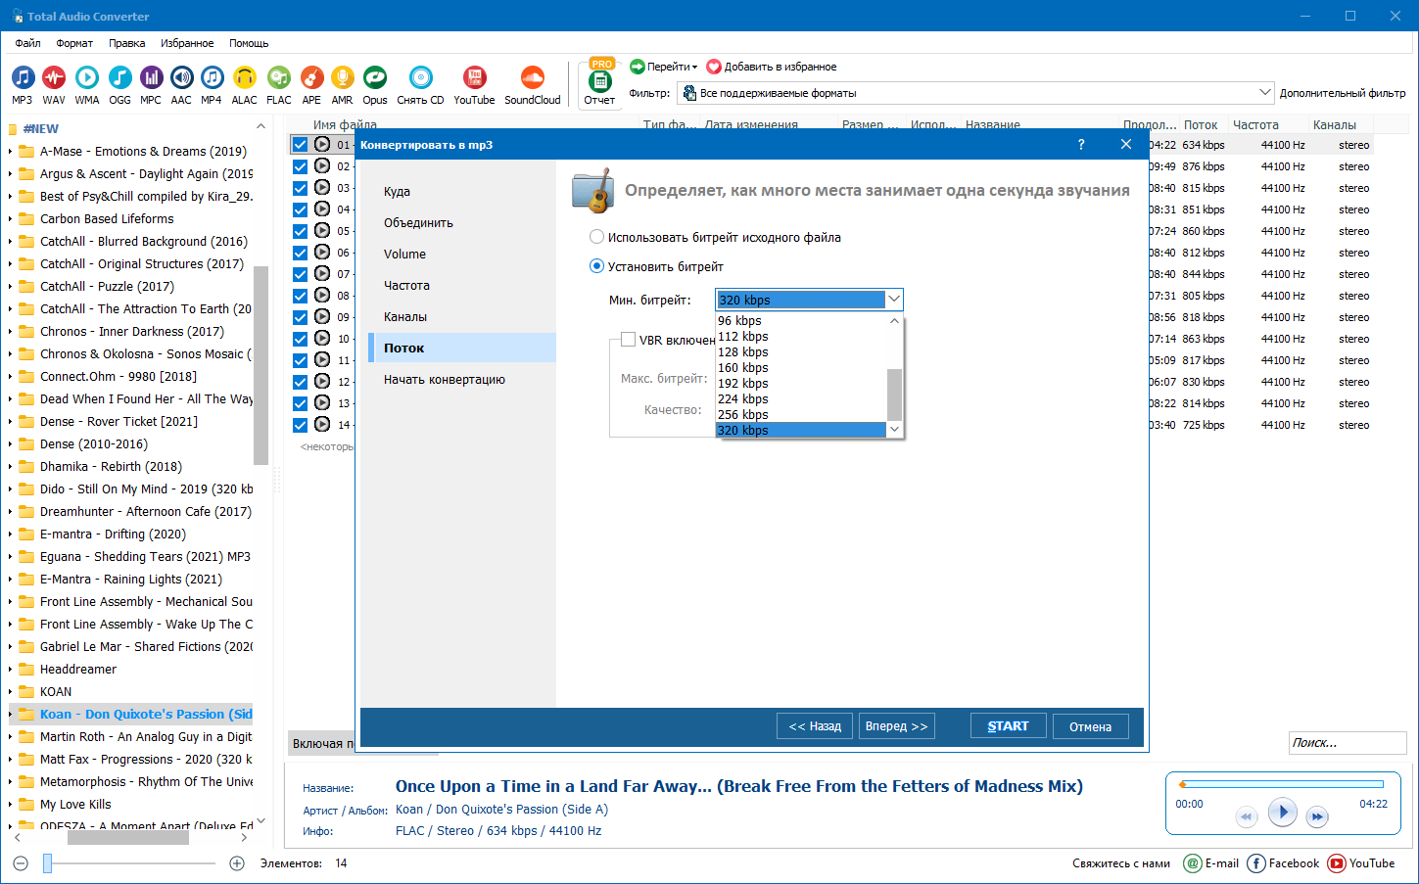
Task: Zoom out with the minus icon
Action: coord(21,863)
